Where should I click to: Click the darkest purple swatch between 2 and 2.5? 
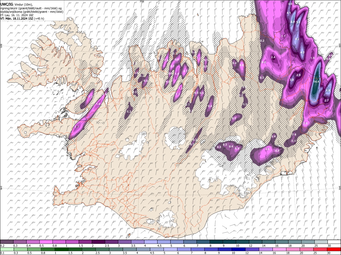point(98,242)
